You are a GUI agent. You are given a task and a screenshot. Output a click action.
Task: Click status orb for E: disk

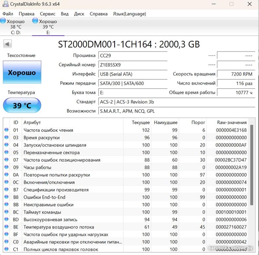tap(35, 21)
